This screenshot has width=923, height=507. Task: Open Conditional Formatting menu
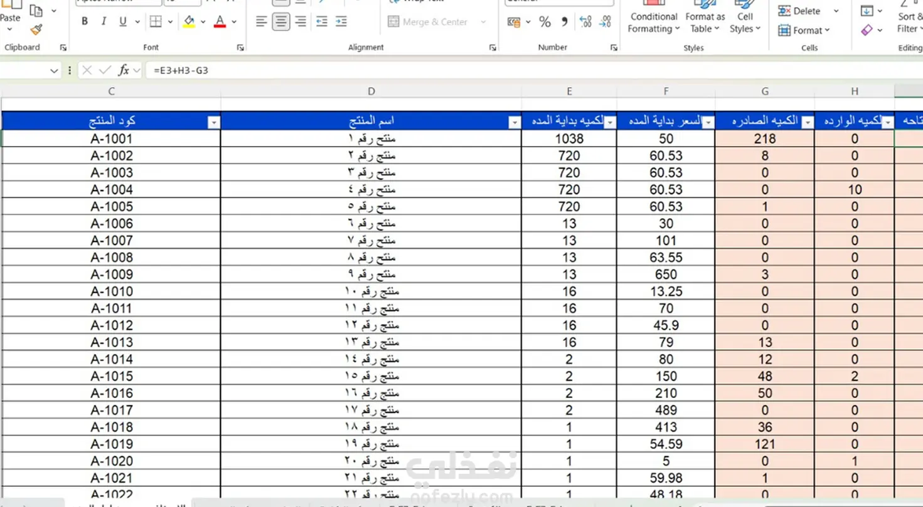click(654, 18)
